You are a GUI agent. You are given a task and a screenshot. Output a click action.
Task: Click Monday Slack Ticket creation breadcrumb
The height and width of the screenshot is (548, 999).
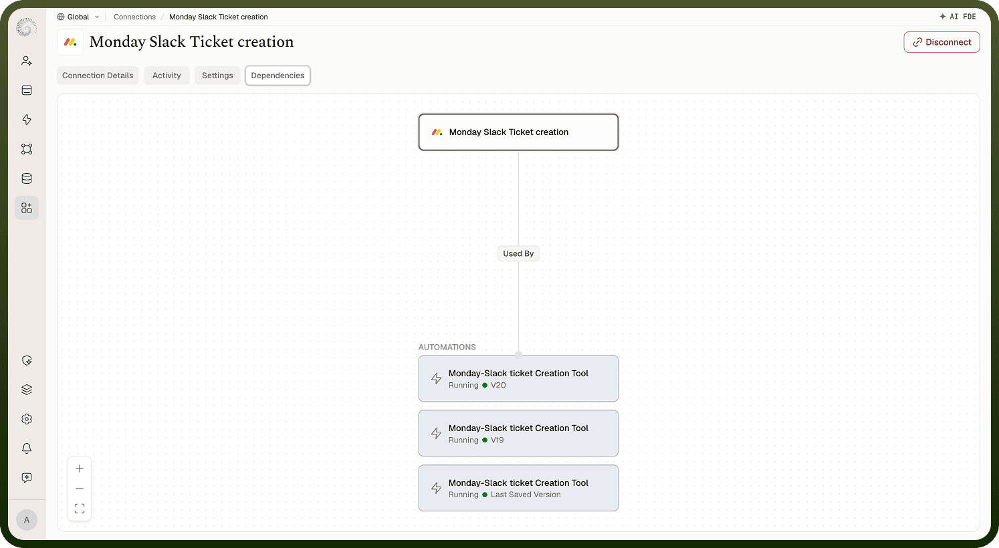pos(219,17)
